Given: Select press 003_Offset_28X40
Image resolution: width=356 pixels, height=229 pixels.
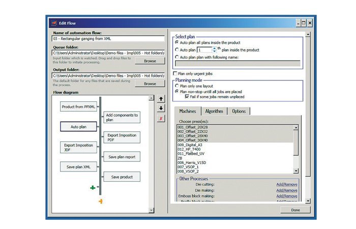Looking at the screenshot, I should click(235, 136).
